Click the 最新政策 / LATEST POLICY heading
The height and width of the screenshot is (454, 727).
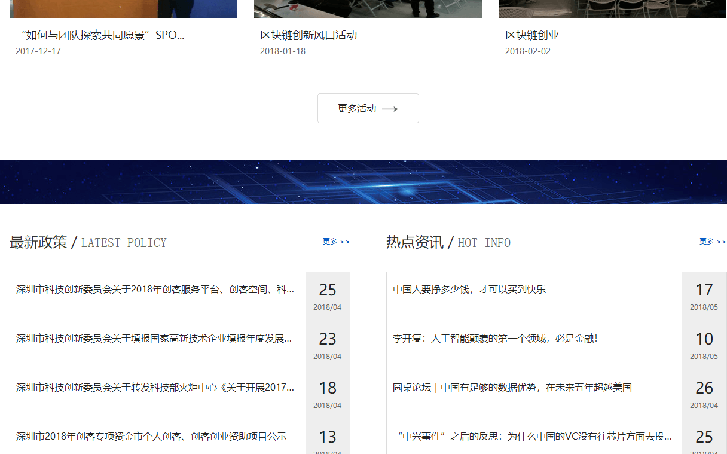87,242
